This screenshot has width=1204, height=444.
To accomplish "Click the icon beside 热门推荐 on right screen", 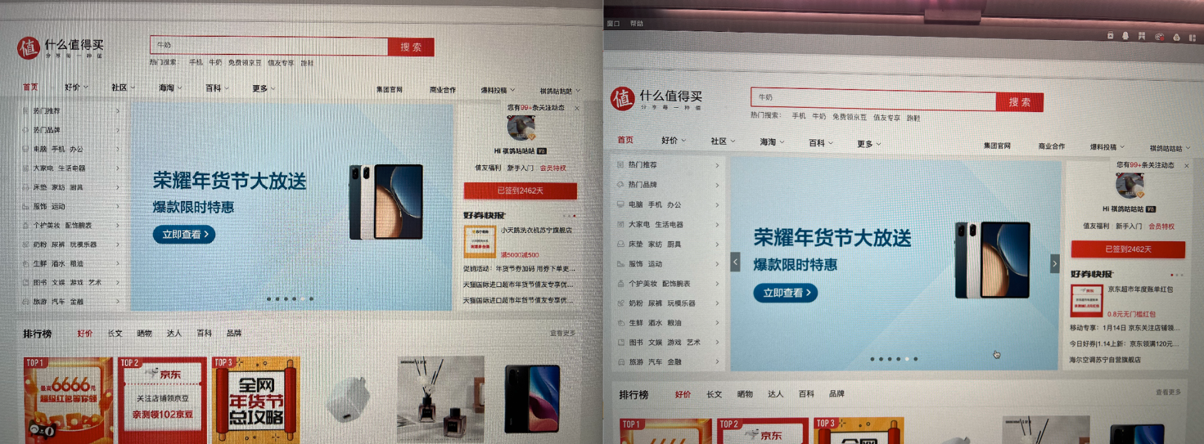I will (x=620, y=165).
